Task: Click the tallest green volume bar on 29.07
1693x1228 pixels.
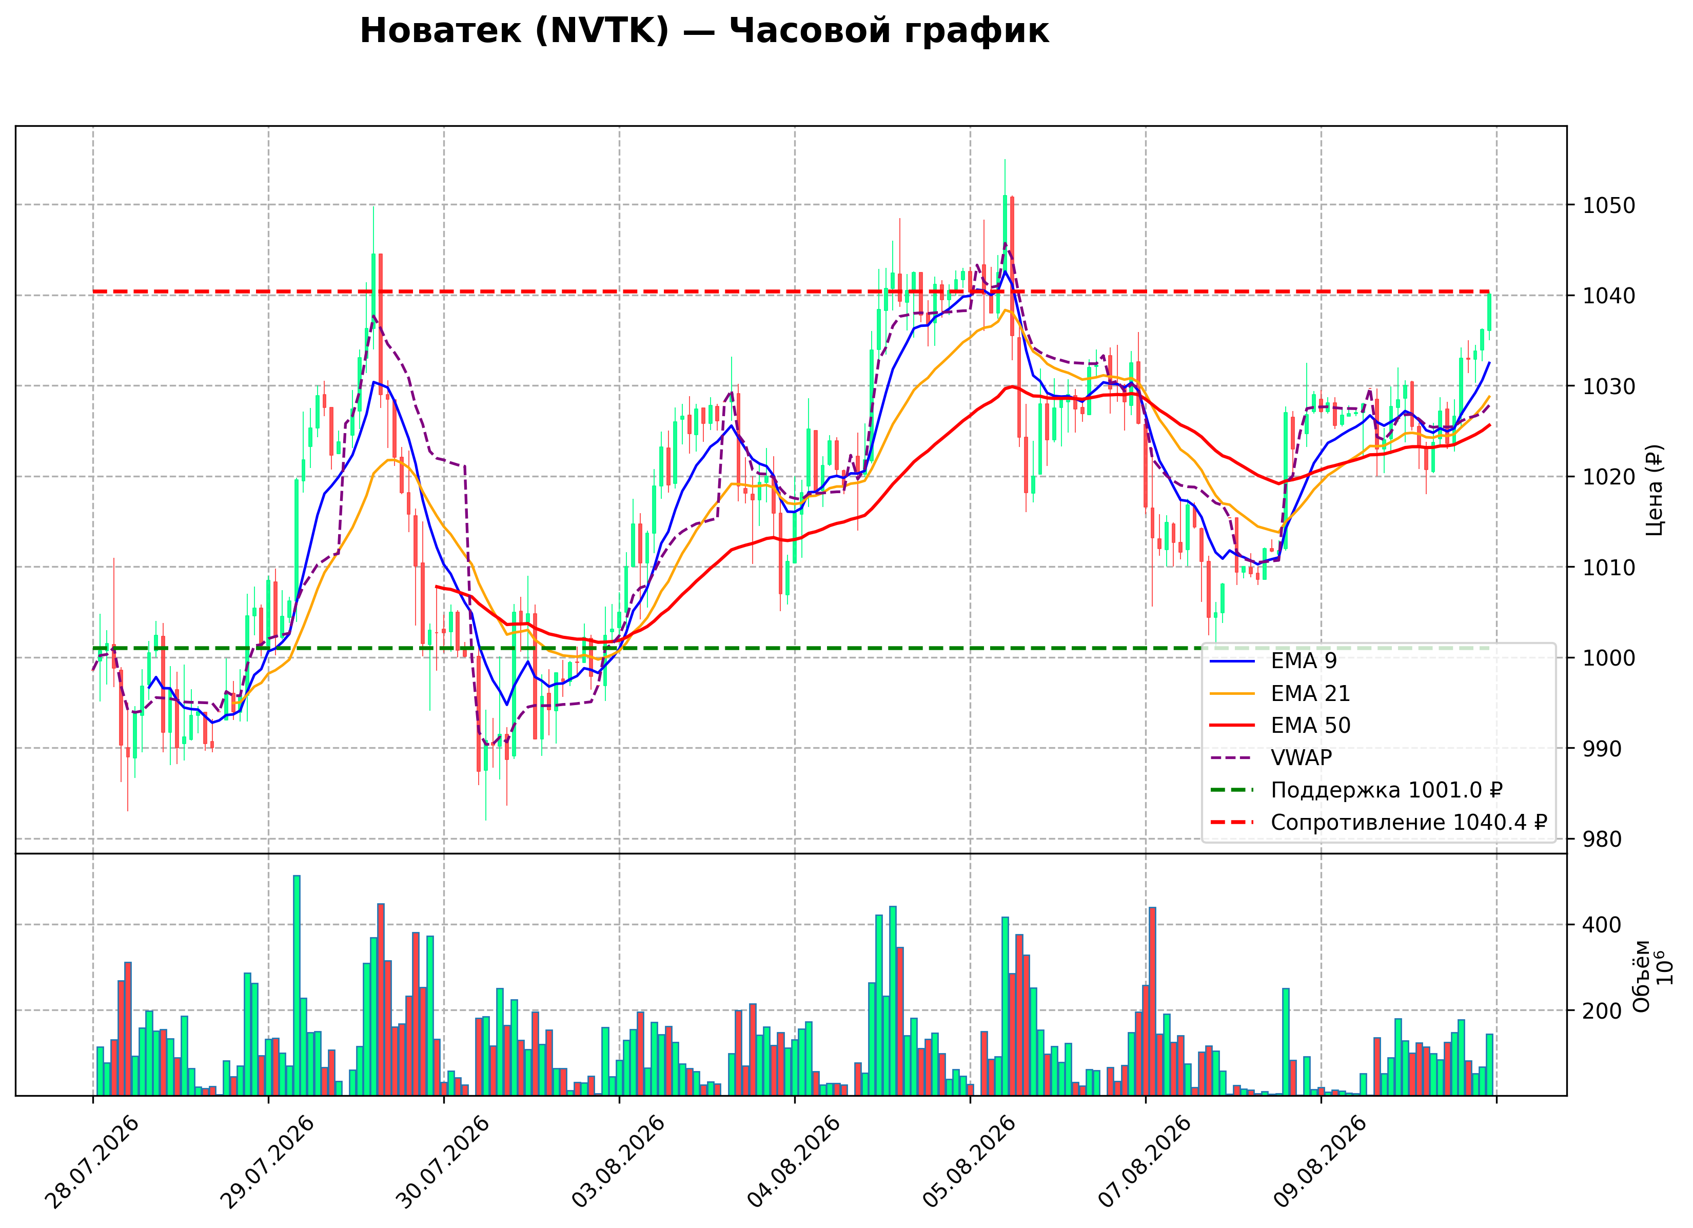Action: pyautogui.click(x=297, y=985)
